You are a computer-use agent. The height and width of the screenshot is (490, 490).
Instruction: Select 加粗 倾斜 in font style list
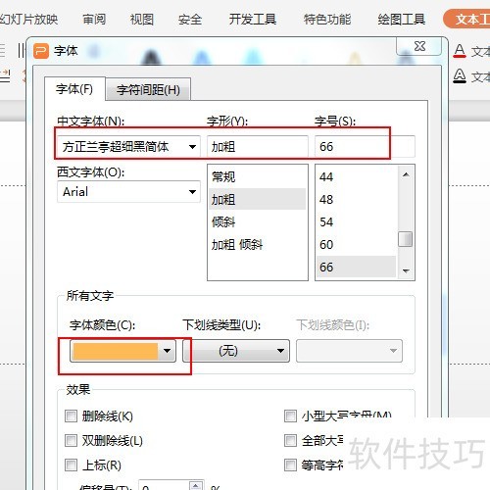[x=258, y=244]
